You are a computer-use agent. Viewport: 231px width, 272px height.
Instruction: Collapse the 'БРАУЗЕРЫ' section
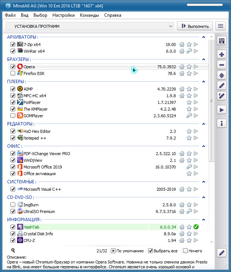(x=203, y=59)
